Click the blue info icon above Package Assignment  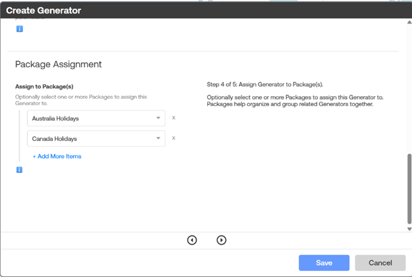(x=20, y=28)
